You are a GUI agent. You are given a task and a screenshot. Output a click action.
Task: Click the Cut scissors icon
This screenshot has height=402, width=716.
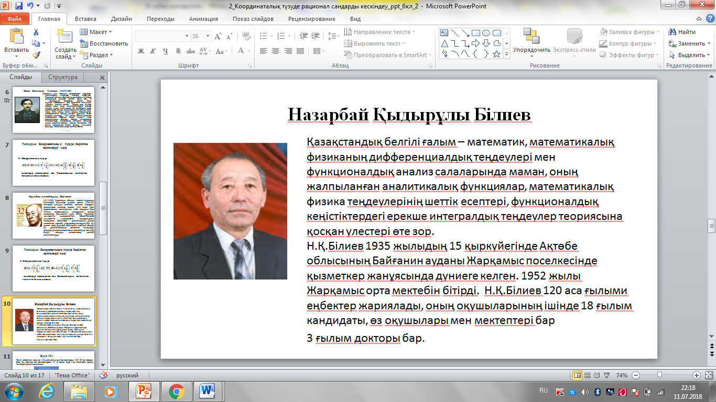(x=36, y=32)
